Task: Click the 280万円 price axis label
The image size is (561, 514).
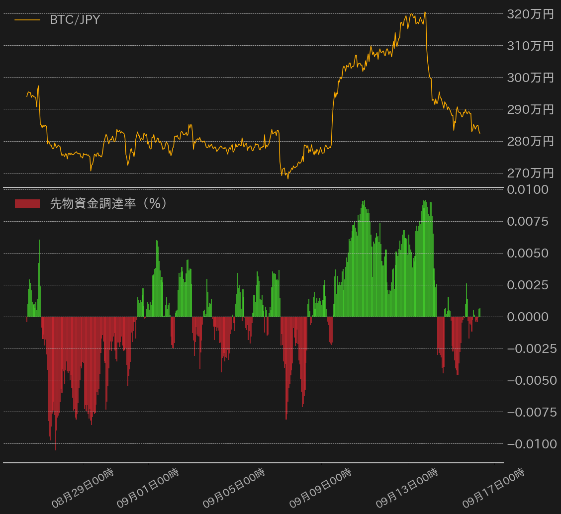Action: (530, 141)
